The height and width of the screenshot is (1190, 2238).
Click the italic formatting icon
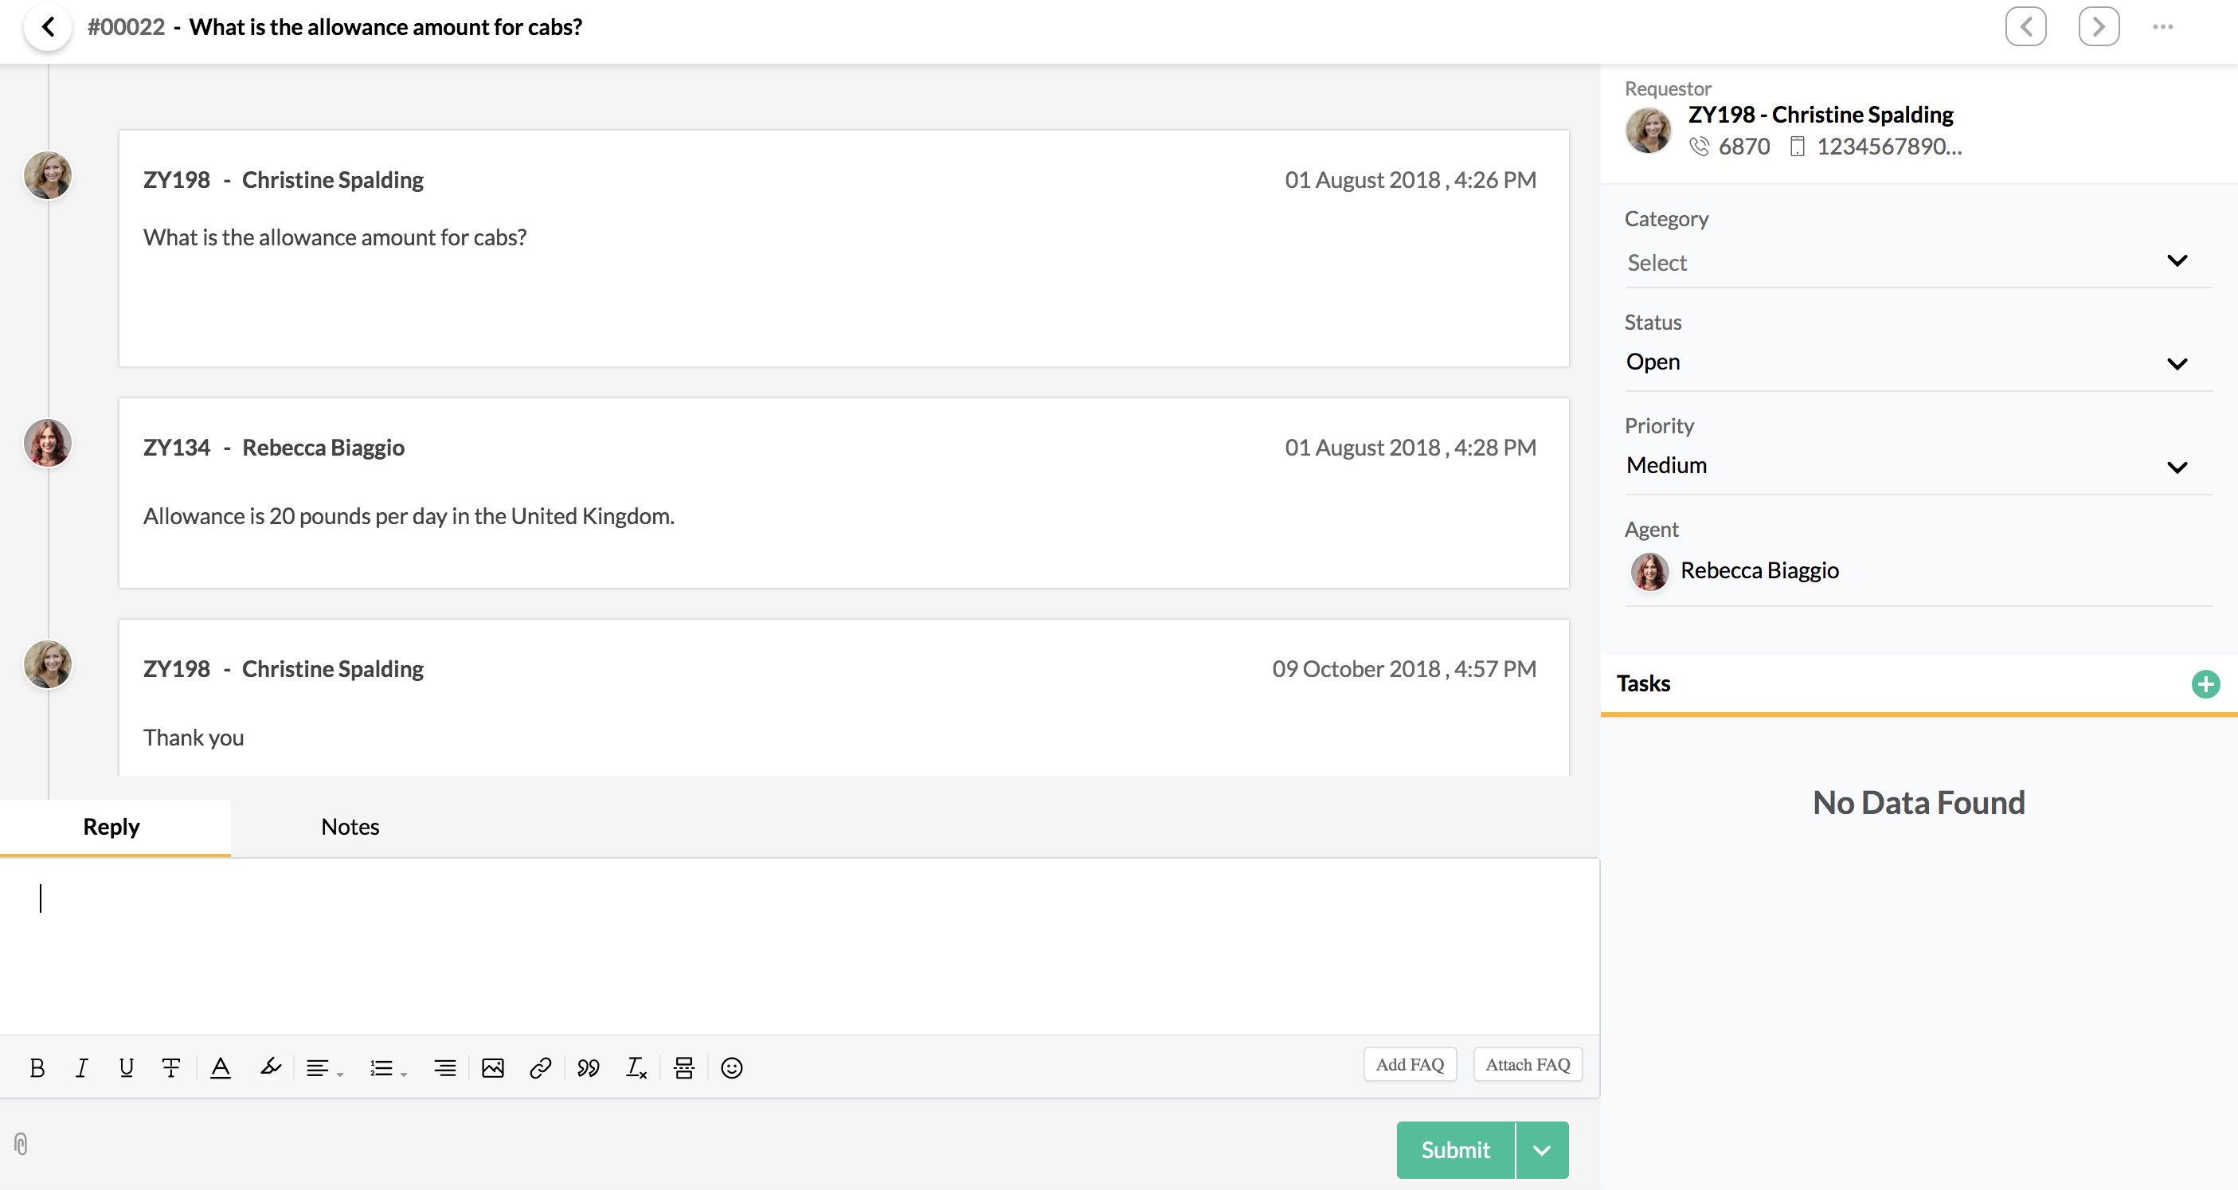(x=83, y=1066)
